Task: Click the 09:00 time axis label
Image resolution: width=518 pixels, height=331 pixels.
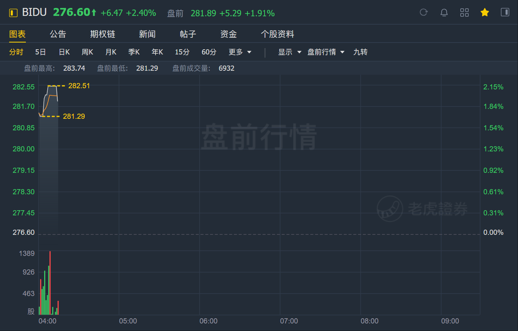Action: (x=450, y=321)
